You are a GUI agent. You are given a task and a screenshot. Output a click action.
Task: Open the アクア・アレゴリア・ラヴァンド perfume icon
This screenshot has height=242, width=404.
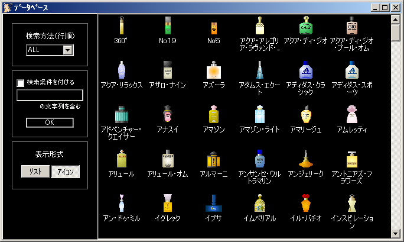[x=260, y=26]
